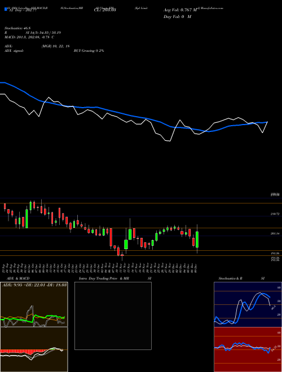Click the 210.72 price axis label
Viewport: 282px width, 372px height.
(275, 214)
